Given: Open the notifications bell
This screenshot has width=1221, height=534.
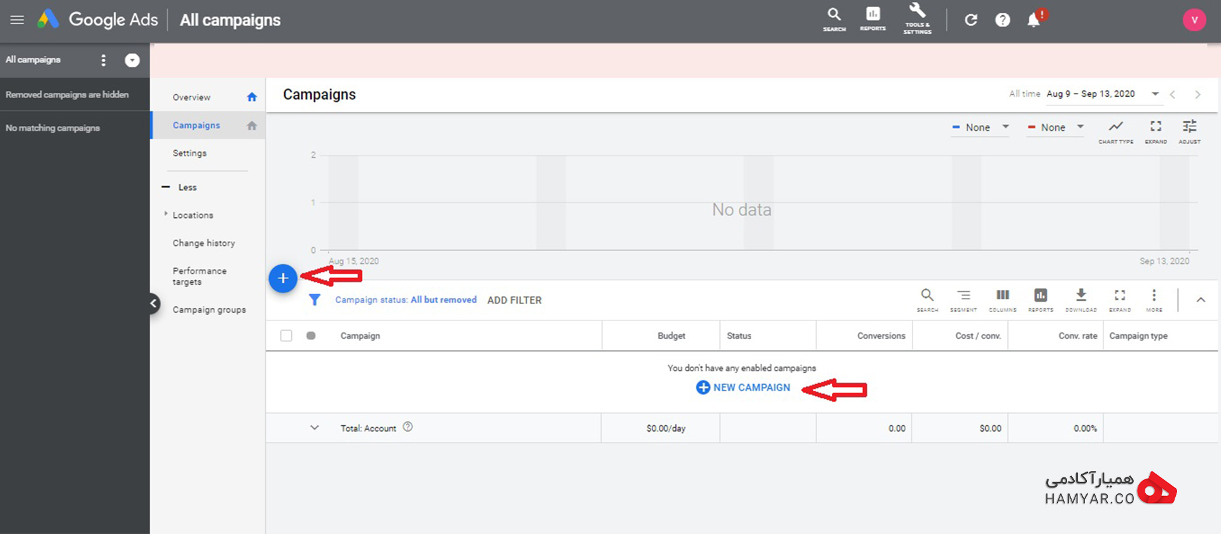Looking at the screenshot, I should 1034,20.
